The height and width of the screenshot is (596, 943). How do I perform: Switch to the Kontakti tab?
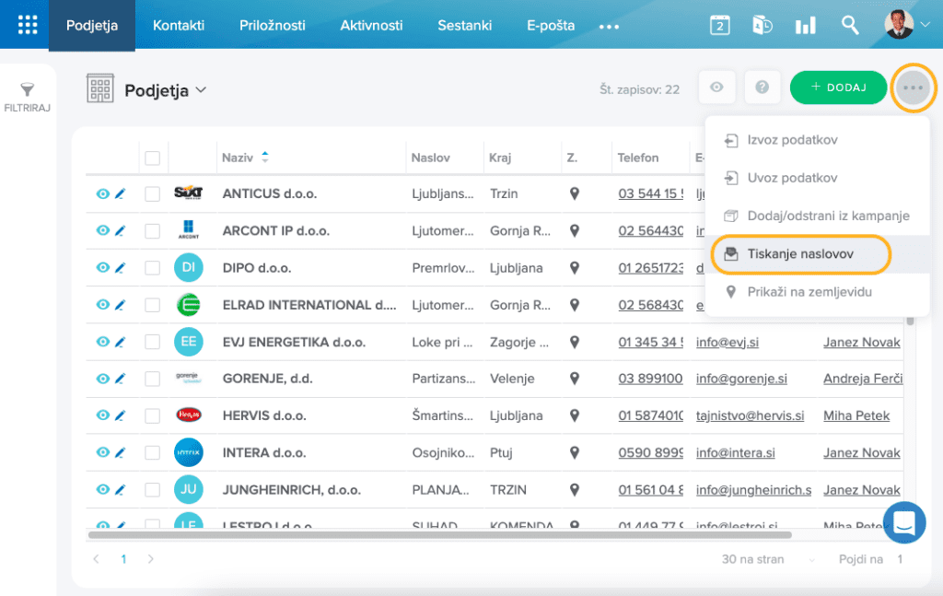point(179,25)
